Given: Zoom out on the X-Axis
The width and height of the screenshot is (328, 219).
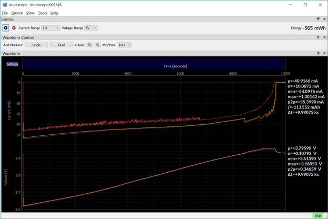Looking at the screenshot, I should [98, 45].
